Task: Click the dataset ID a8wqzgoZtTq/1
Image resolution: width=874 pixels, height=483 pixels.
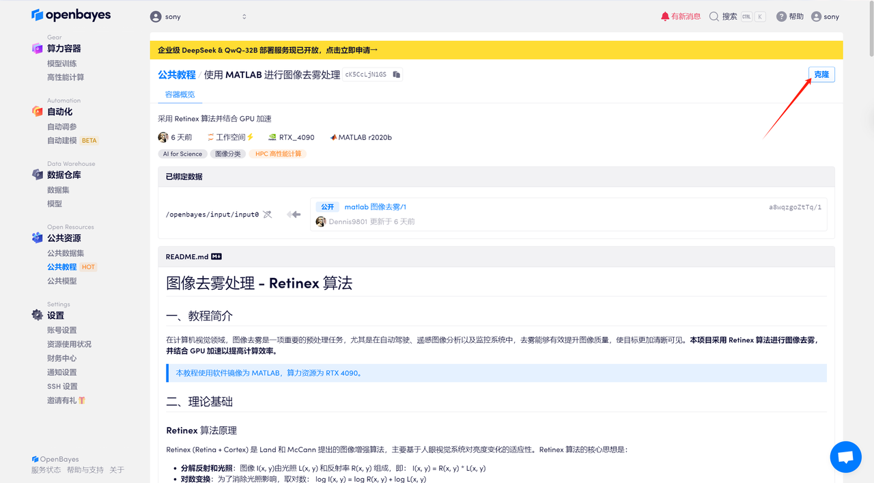Action: pyautogui.click(x=795, y=207)
